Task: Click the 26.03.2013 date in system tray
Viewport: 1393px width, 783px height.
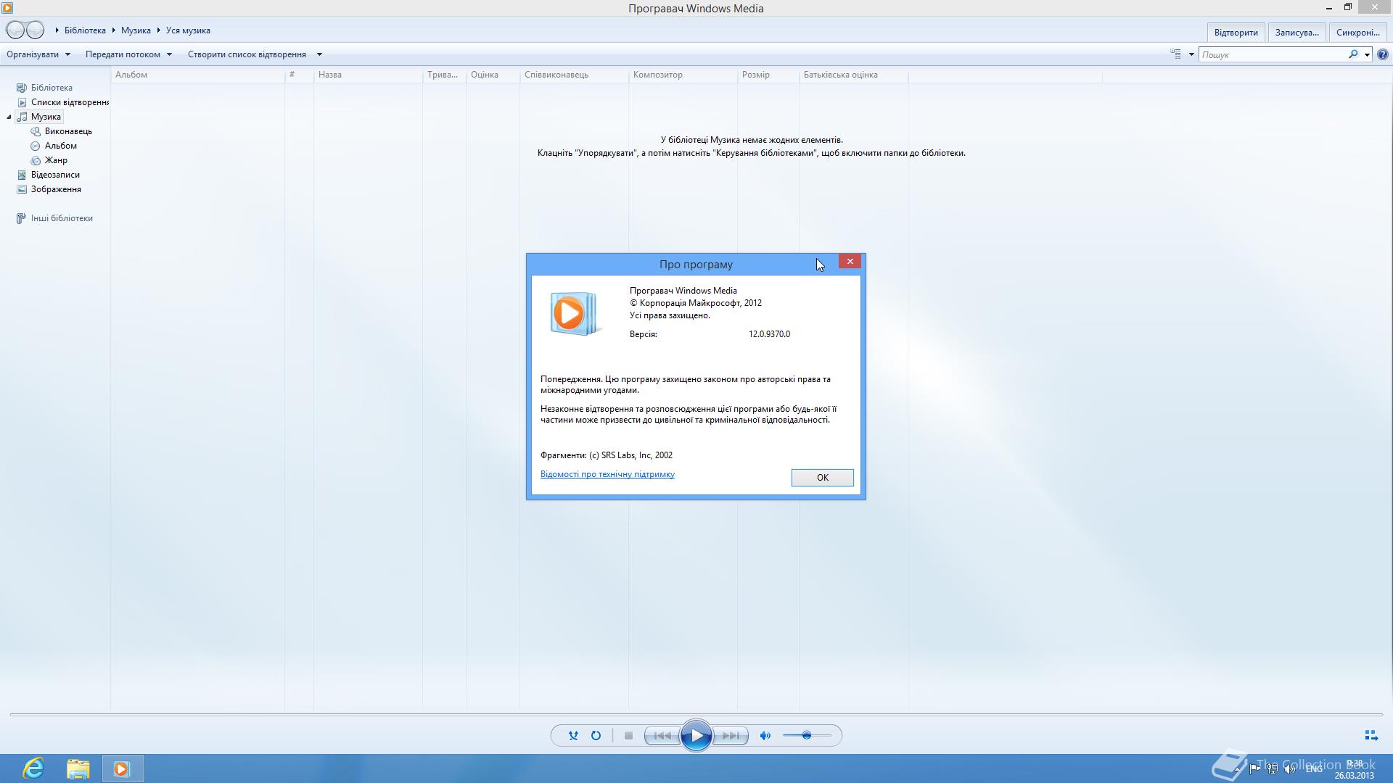Action: pos(1354,775)
